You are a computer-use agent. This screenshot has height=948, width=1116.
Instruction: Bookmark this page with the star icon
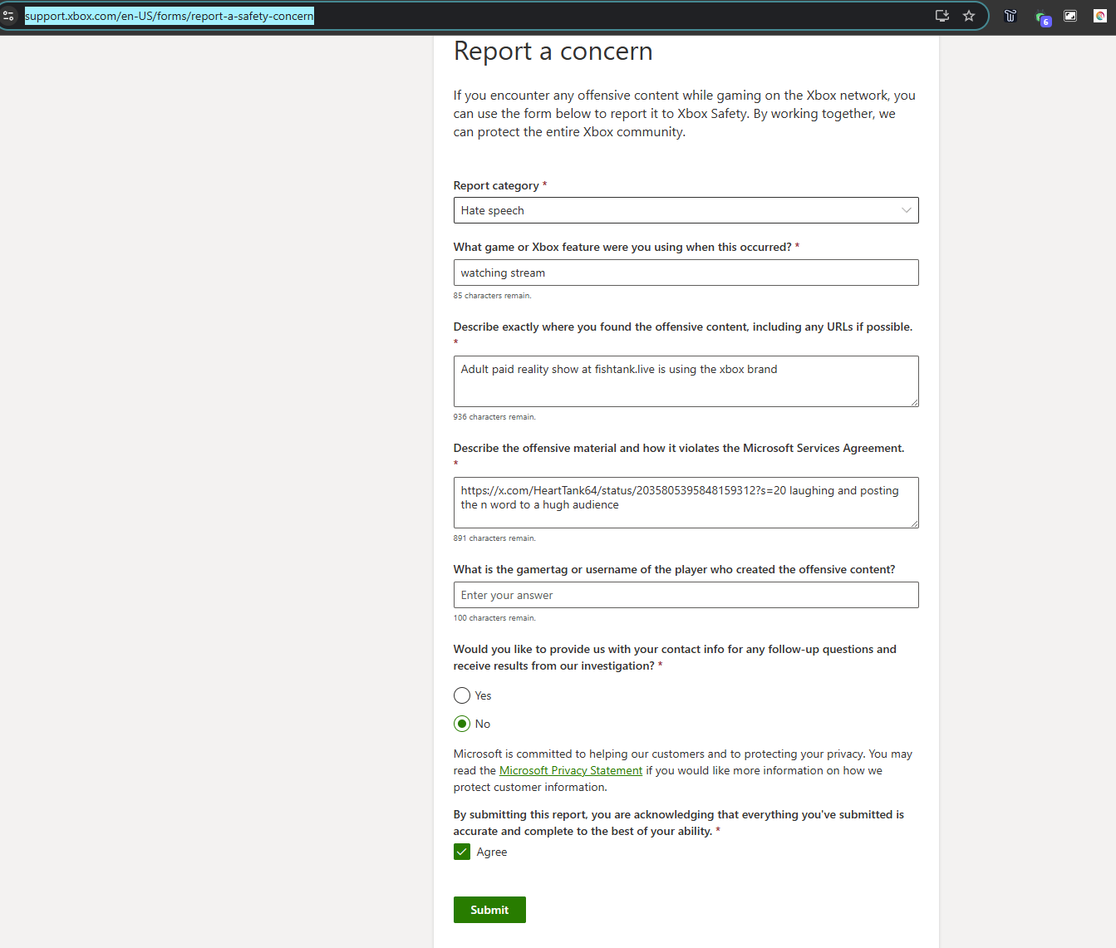point(969,16)
